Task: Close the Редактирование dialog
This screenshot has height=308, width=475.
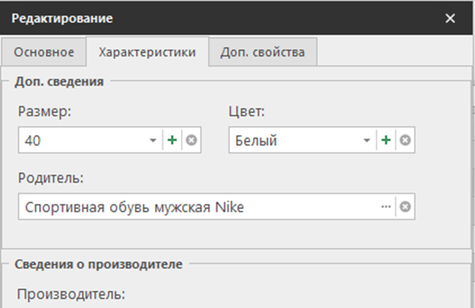Action: coord(450,18)
